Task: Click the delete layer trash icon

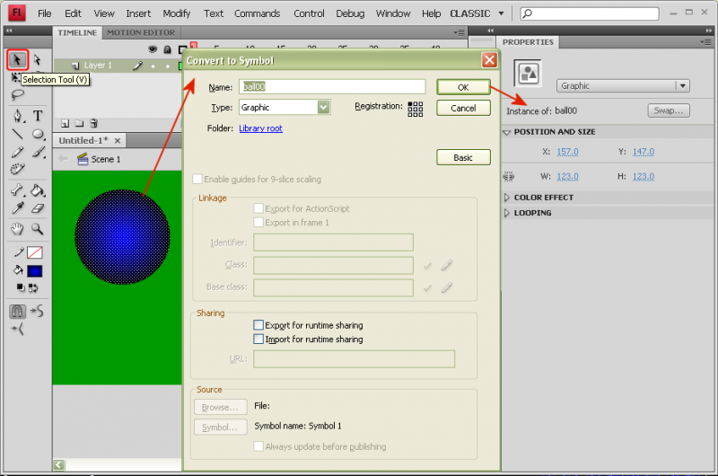Action: click(x=94, y=123)
